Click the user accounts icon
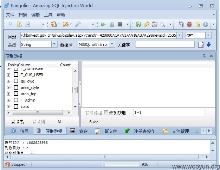Screen dimensions: 220x170 point(155,24)
